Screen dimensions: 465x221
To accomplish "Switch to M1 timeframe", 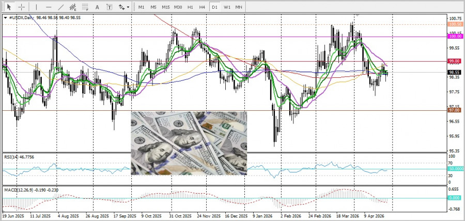I will pyautogui.click(x=142, y=7).
